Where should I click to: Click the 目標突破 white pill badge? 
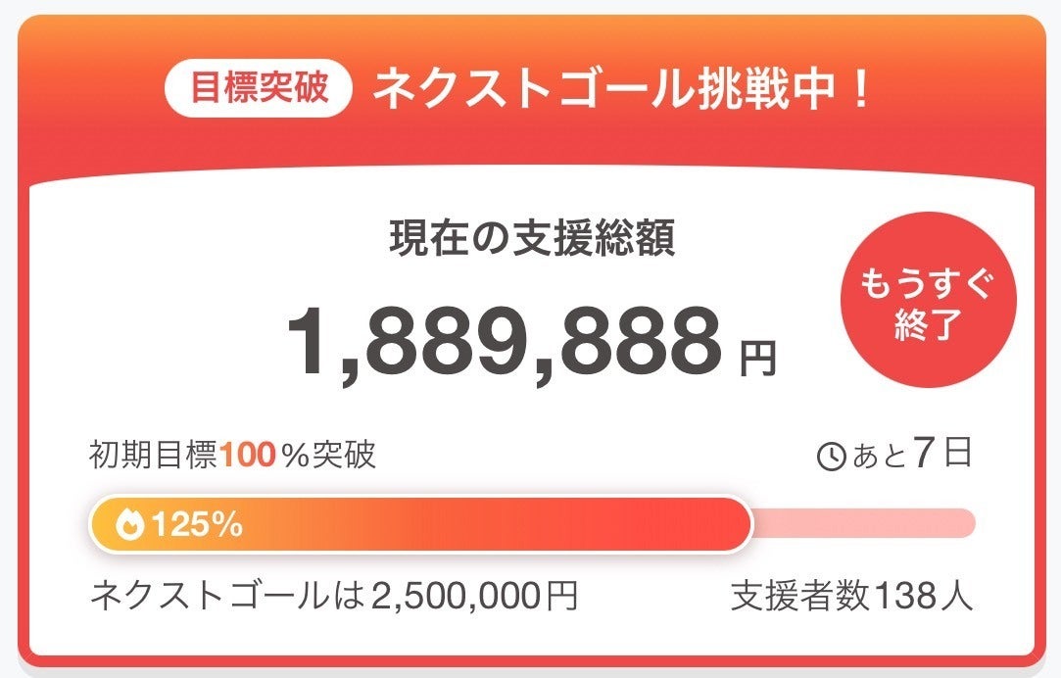259,90
